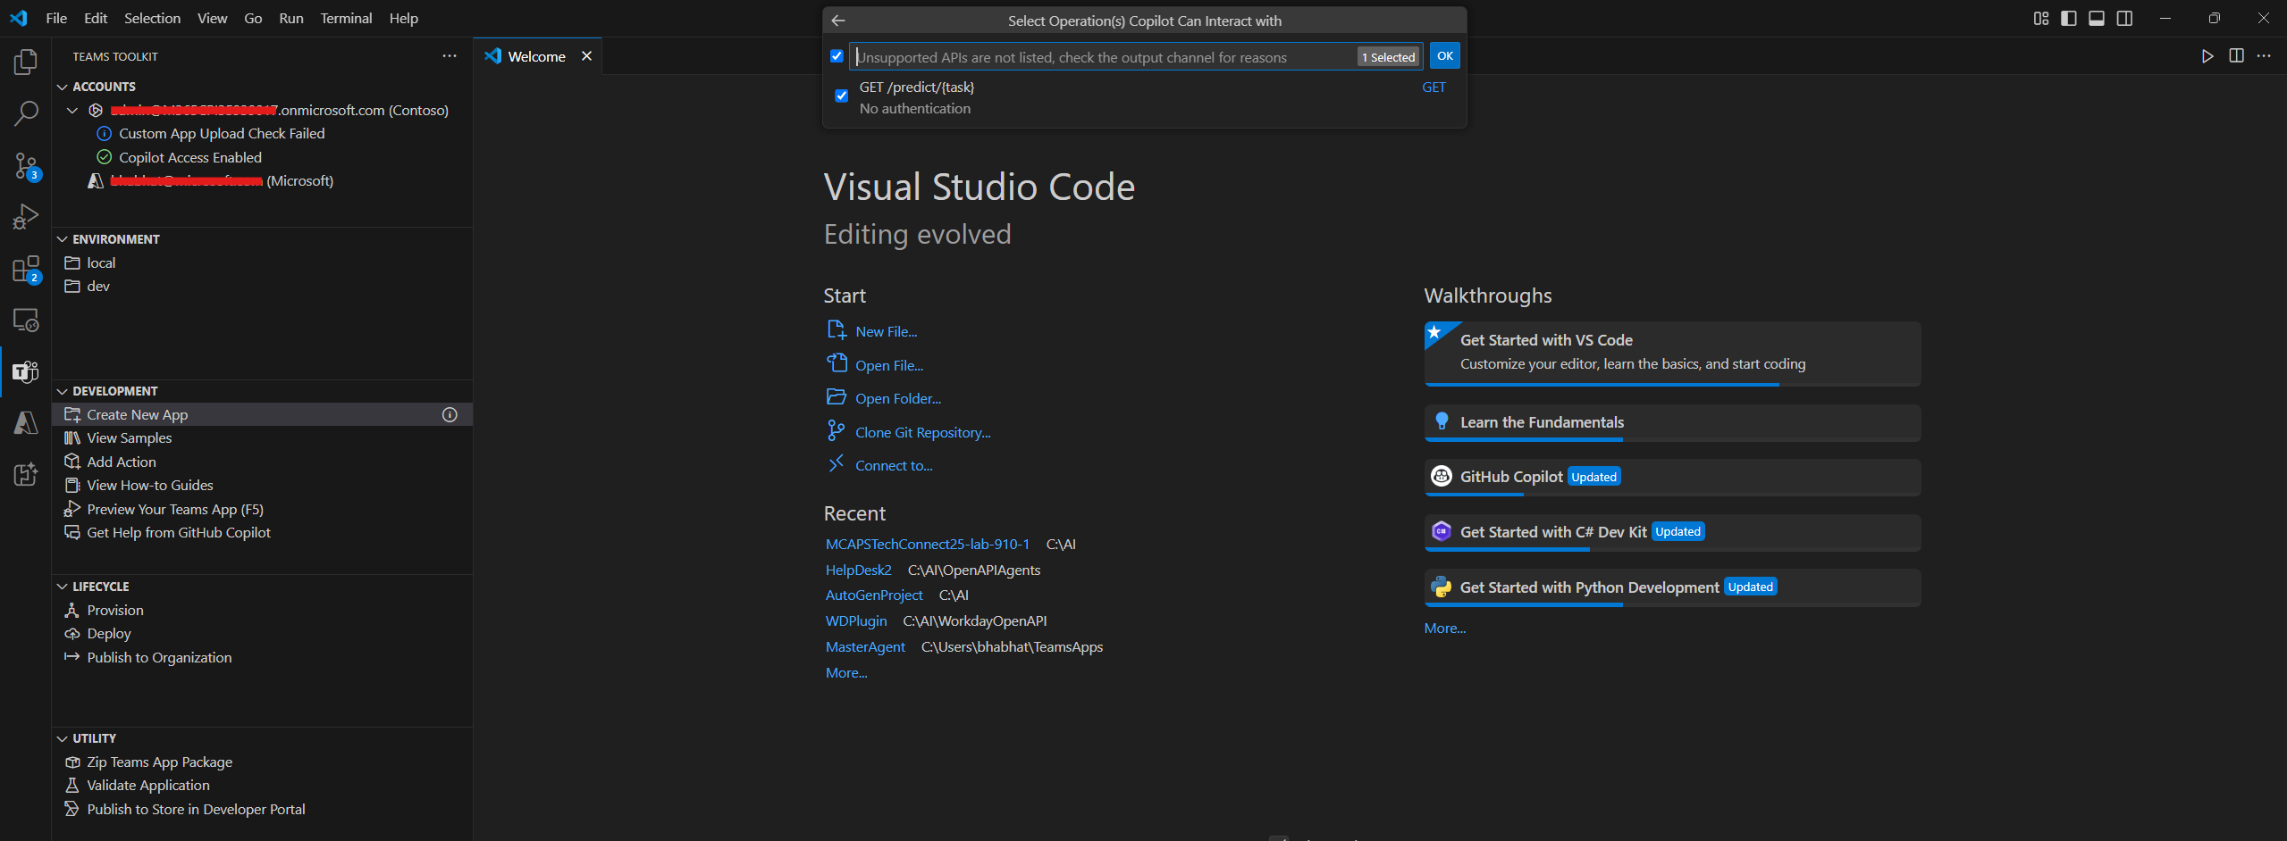Open the Terminal menu
This screenshot has height=841, width=2287.
pos(346,19)
